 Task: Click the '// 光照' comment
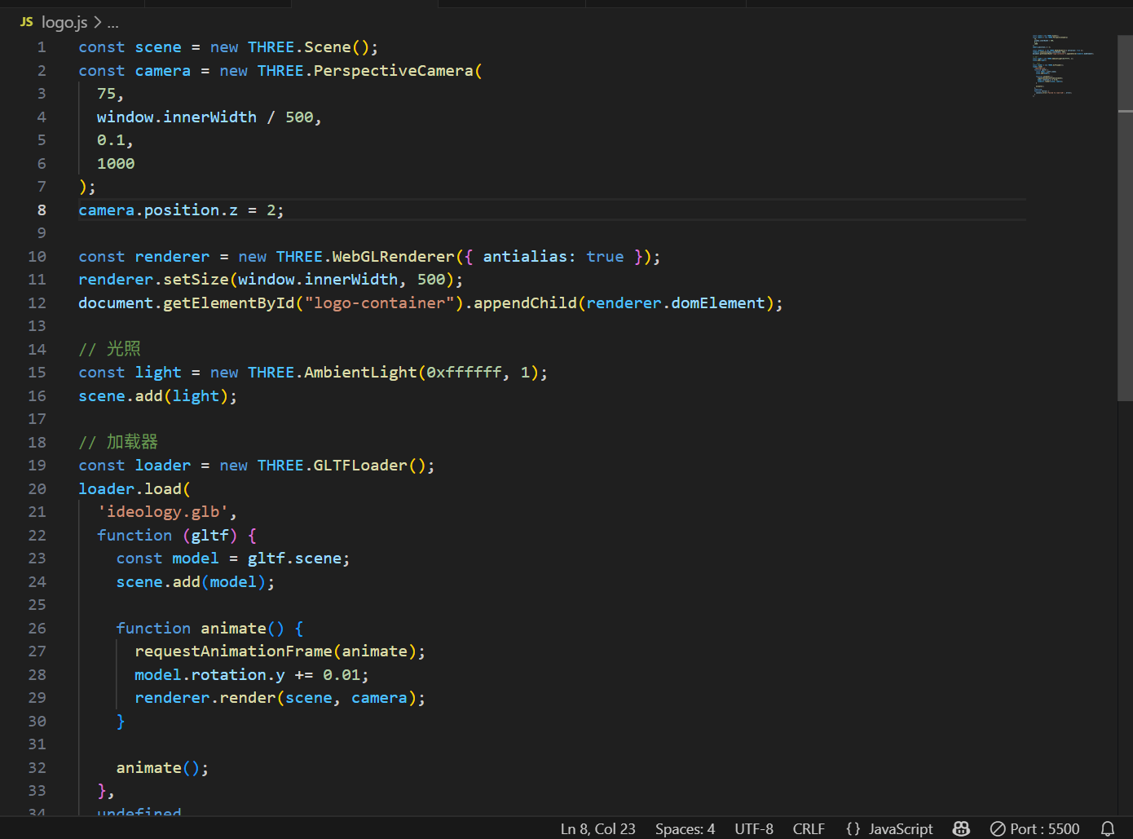tap(110, 350)
